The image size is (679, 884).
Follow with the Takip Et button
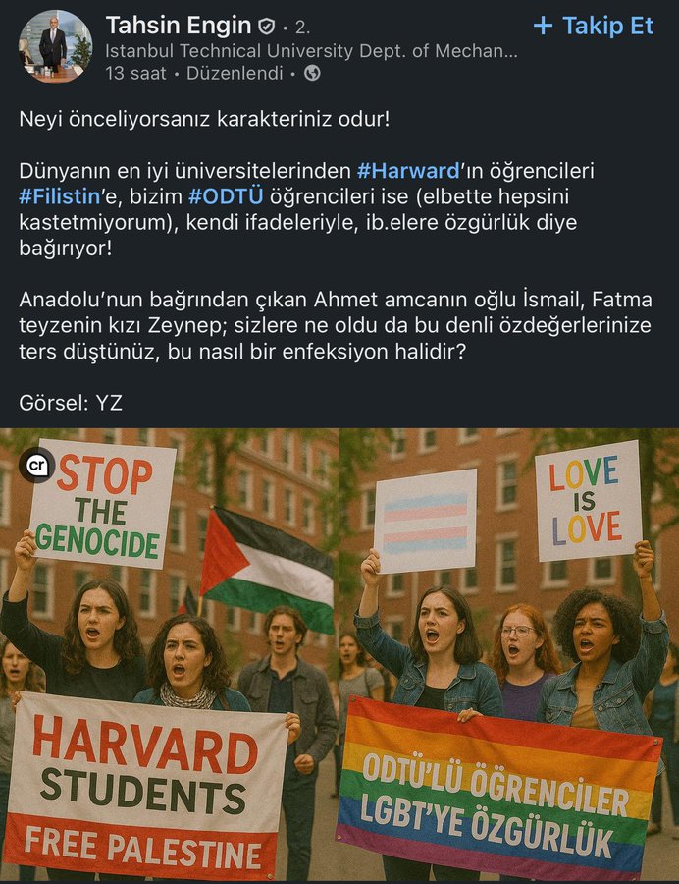coord(594,26)
